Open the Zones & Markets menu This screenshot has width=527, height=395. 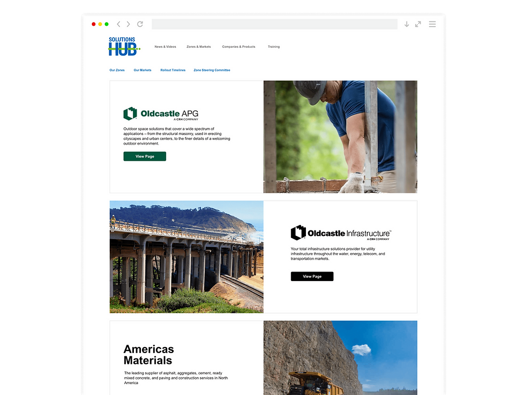pyautogui.click(x=198, y=47)
